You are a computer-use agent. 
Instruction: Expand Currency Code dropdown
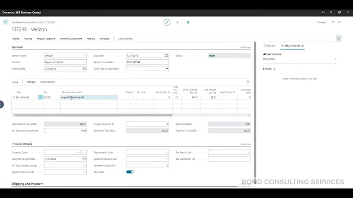pyautogui.click(x=78, y=152)
